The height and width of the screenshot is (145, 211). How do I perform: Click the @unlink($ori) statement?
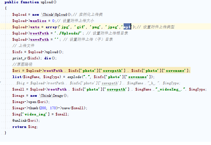click(24, 120)
